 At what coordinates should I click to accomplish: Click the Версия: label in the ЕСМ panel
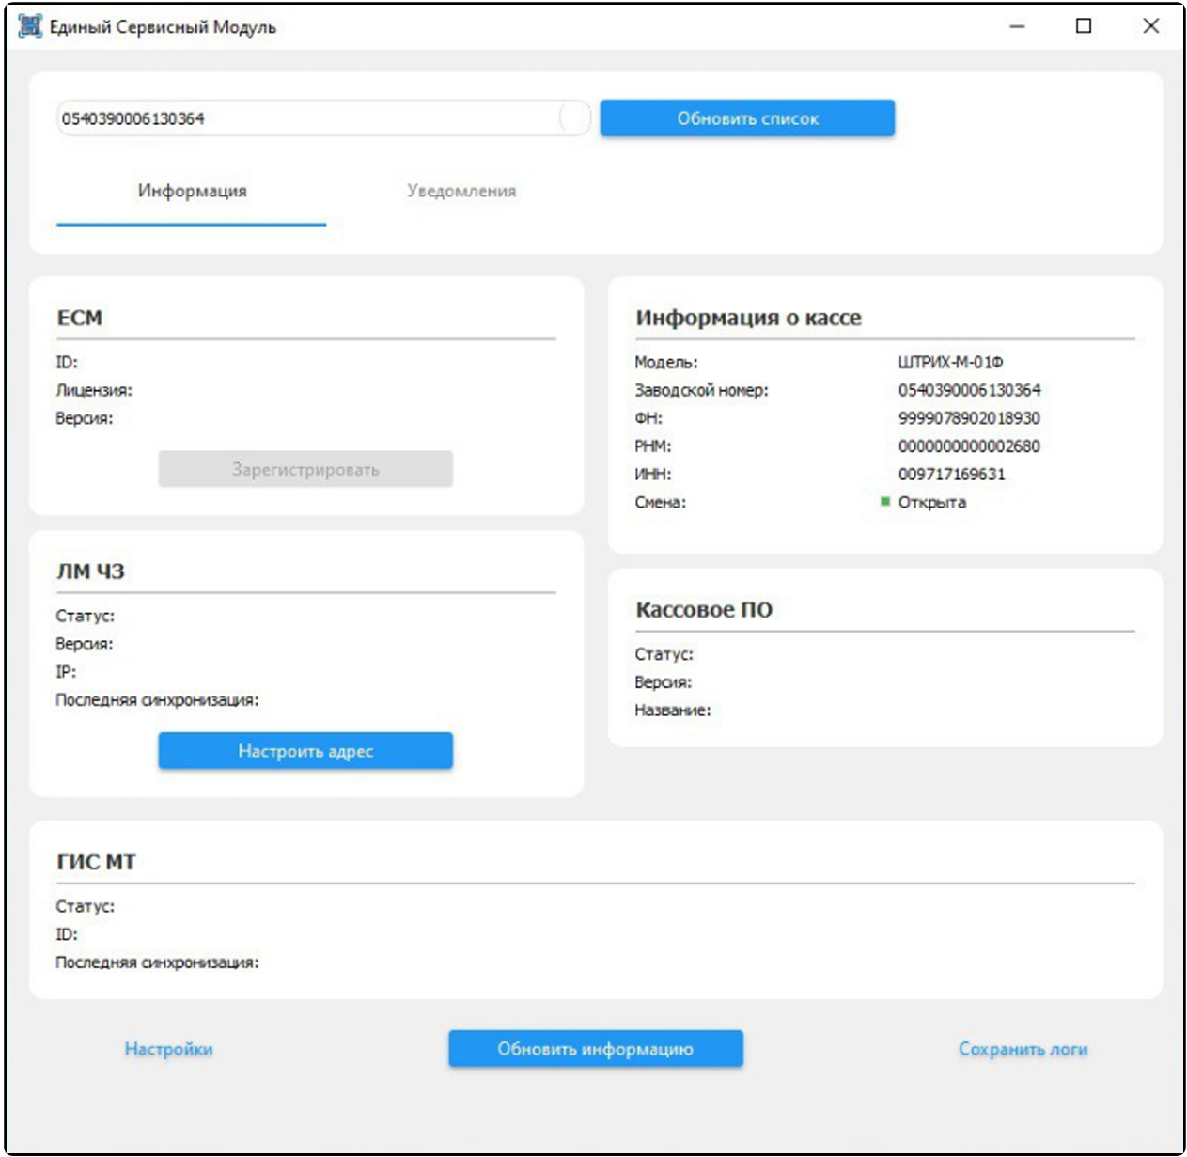tap(85, 418)
